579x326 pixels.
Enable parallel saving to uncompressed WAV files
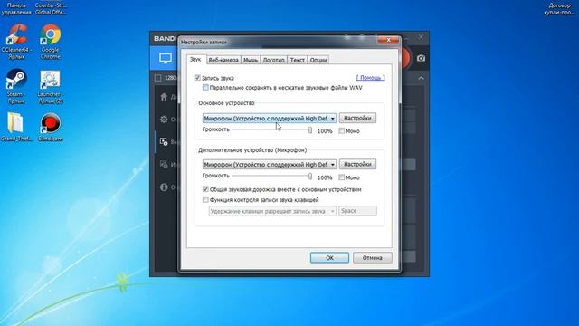point(205,87)
